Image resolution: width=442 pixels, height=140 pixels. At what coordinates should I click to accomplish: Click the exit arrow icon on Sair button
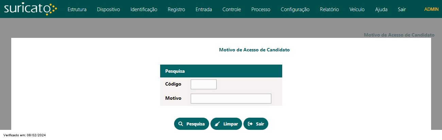coord(250,124)
